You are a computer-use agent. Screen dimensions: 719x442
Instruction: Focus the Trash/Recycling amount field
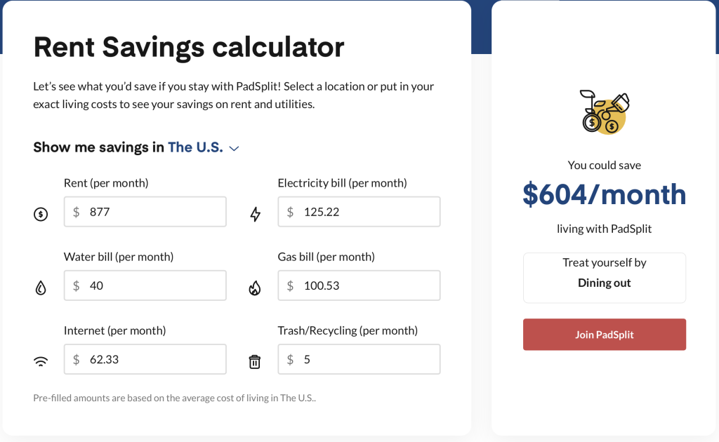369,359
